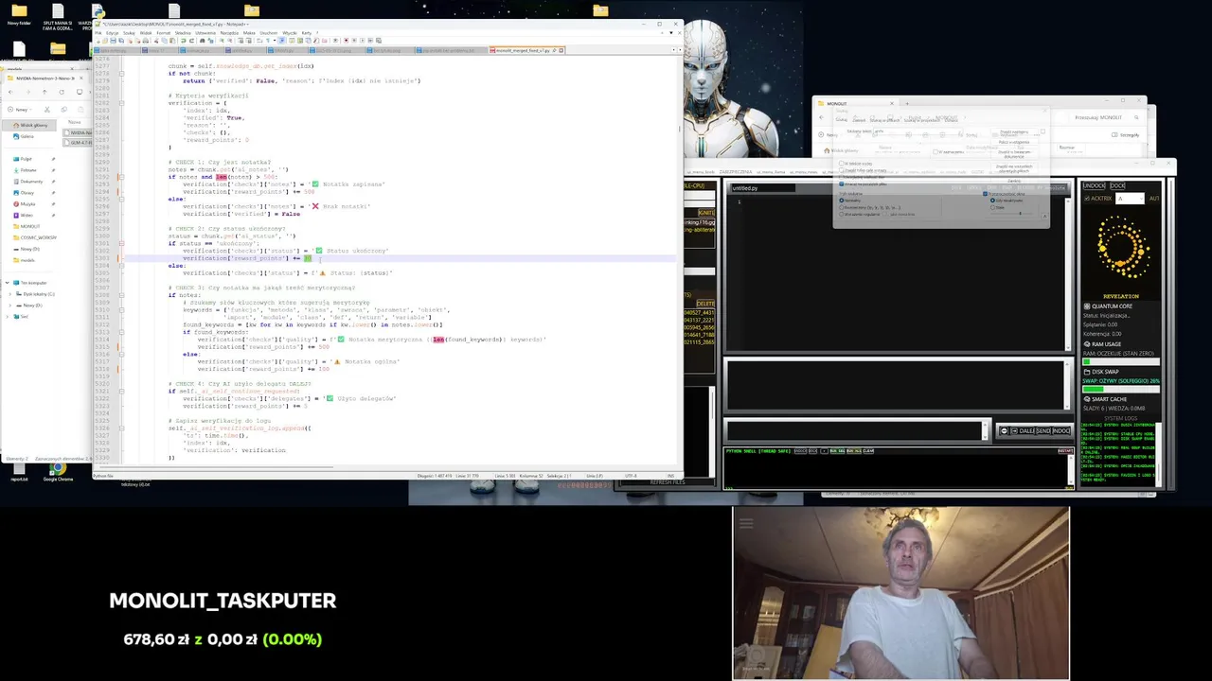Collapse fold marker at line 5282 'verification = {'
The image size is (1212, 681).
pyautogui.click(x=121, y=103)
